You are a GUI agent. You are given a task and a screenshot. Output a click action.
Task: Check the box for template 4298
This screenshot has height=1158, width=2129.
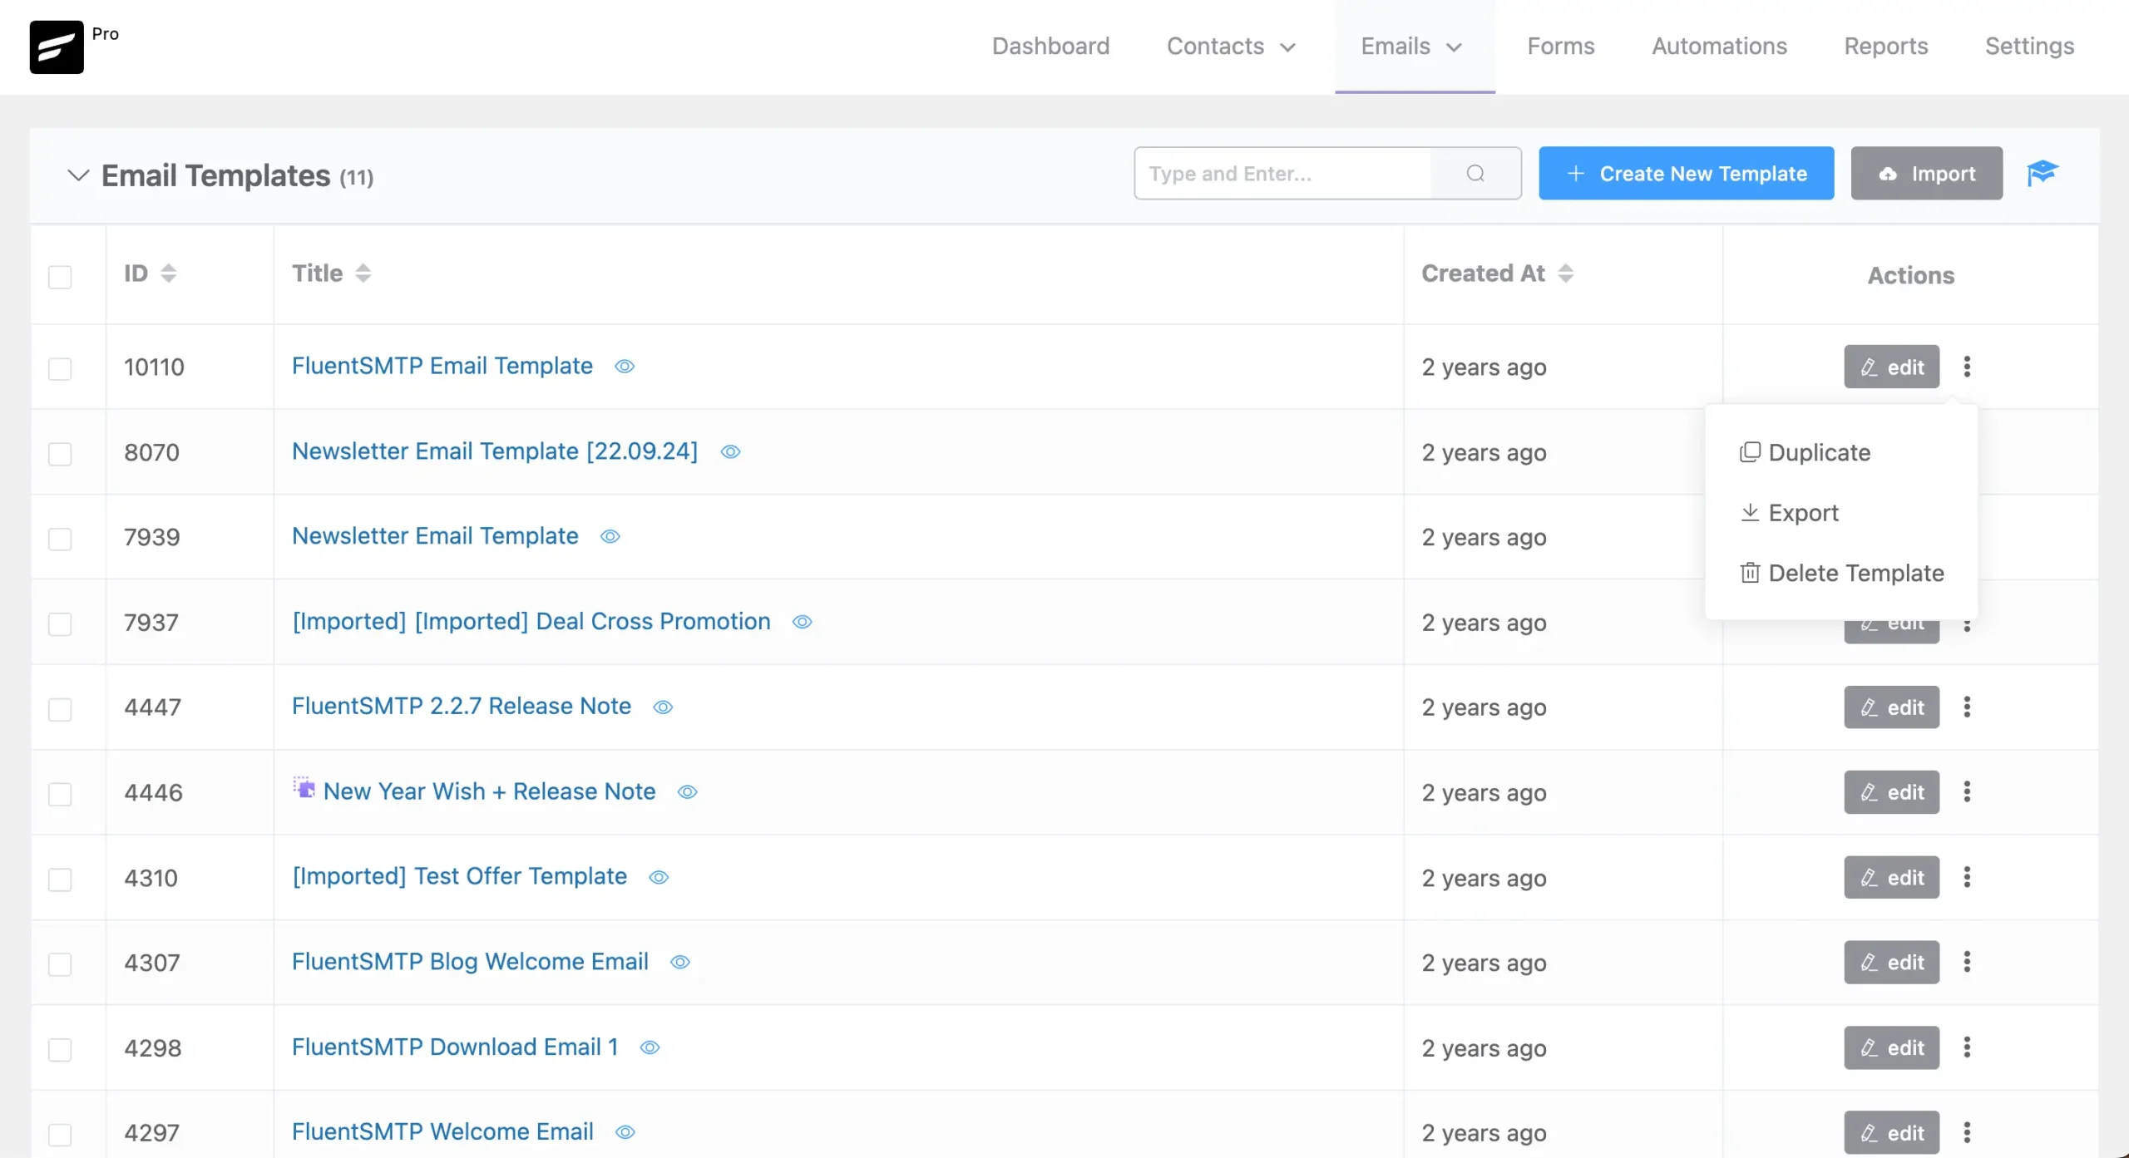pos(60,1049)
